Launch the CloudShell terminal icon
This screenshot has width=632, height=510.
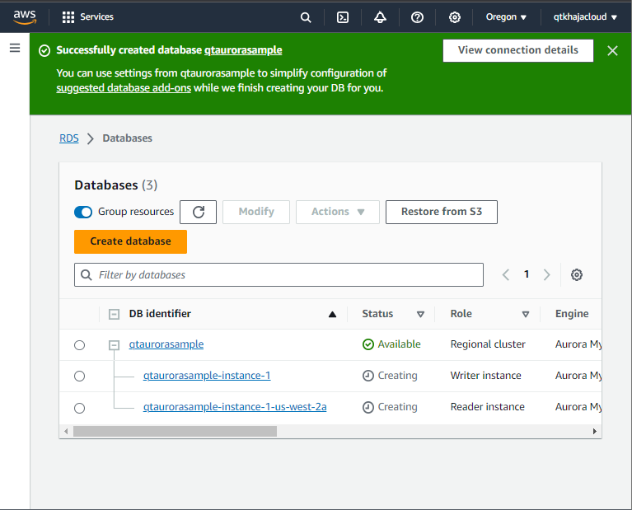[x=343, y=17]
